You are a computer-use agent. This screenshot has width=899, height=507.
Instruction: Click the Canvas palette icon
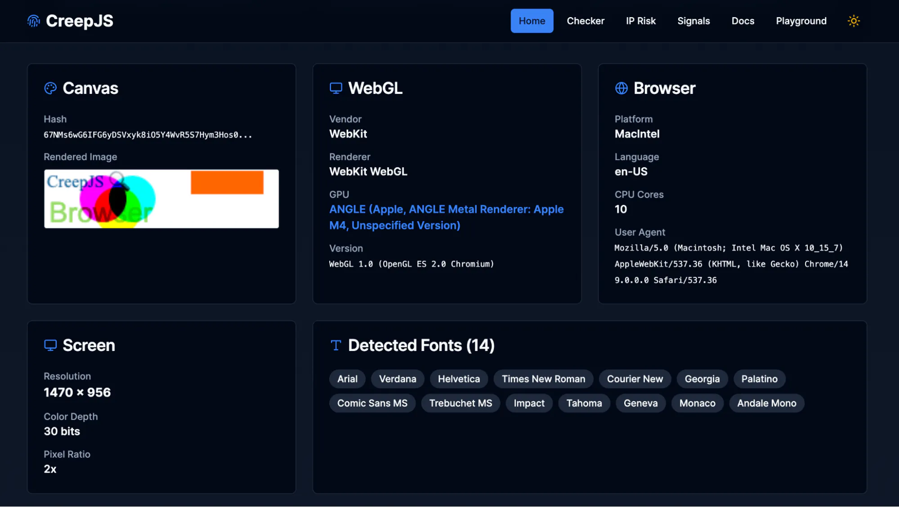point(50,88)
